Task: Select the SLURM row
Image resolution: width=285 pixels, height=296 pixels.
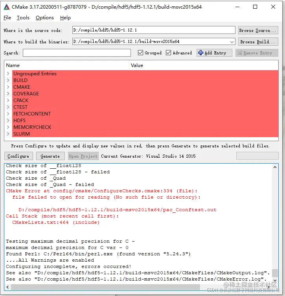Action: pos(145,134)
